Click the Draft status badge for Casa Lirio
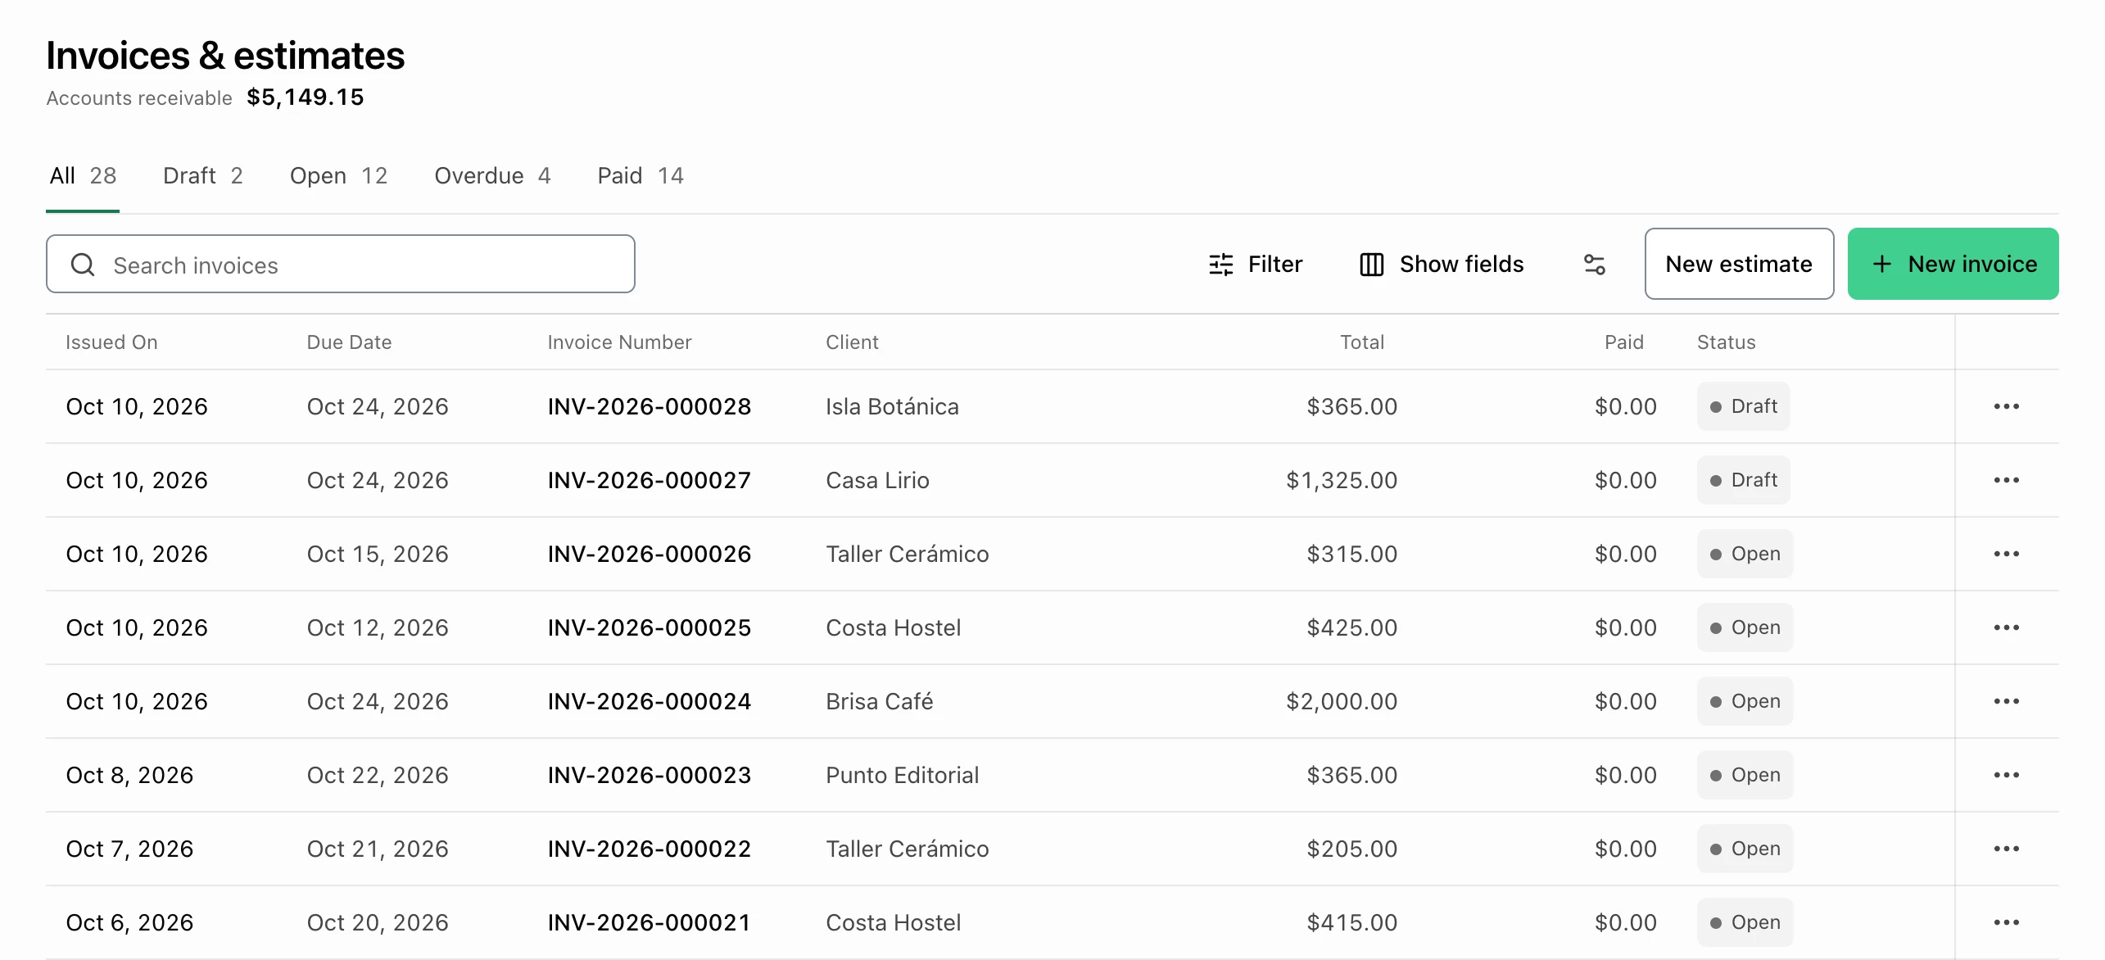This screenshot has height=960, width=2105. pos(1743,480)
